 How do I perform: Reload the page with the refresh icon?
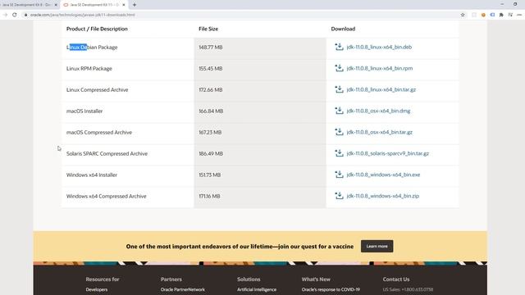pyautogui.click(x=15, y=15)
